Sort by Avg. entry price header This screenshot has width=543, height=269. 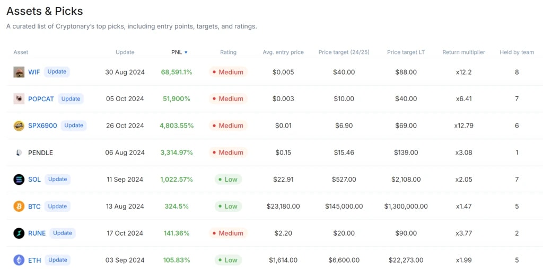pyautogui.click(x=283, y=52)
